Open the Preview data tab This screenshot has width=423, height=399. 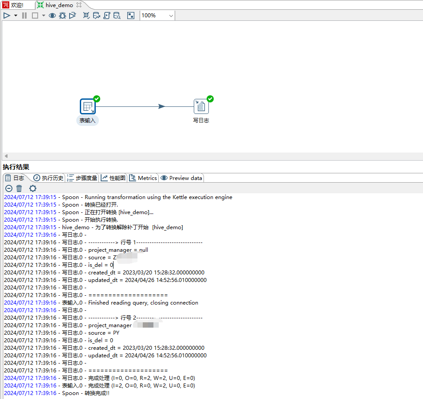(x=181, y=178)
